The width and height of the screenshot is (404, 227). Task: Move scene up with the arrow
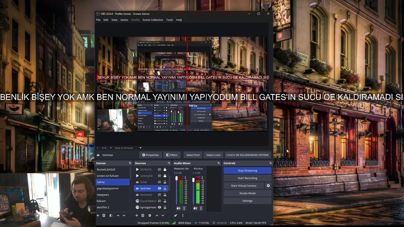click(118, 215)
